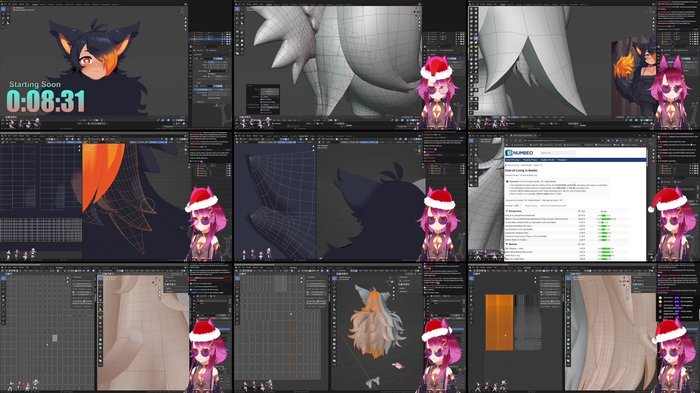Viewport: 700px width, 393px height.
Task: Activate the Measure tool
Action: 8,23
